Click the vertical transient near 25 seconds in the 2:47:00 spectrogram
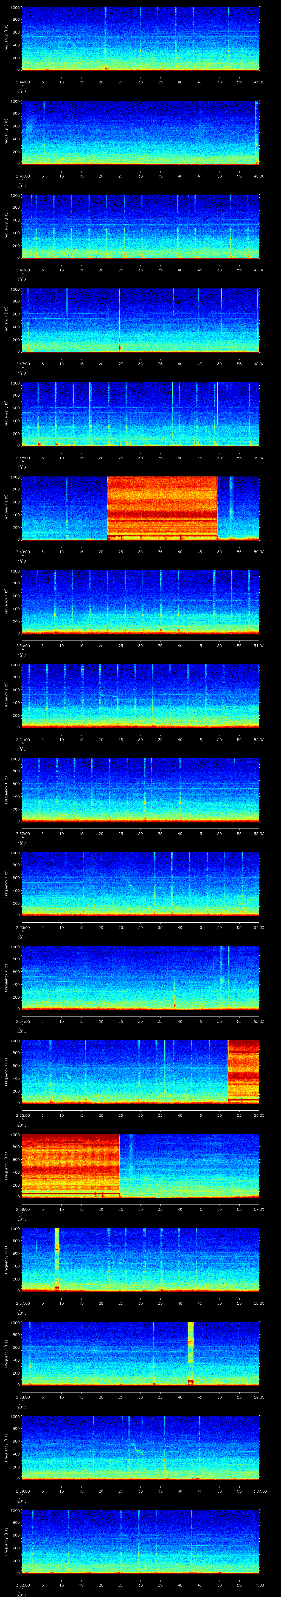The height and width of the screenshot is (1597, 281). pos(120,329)
